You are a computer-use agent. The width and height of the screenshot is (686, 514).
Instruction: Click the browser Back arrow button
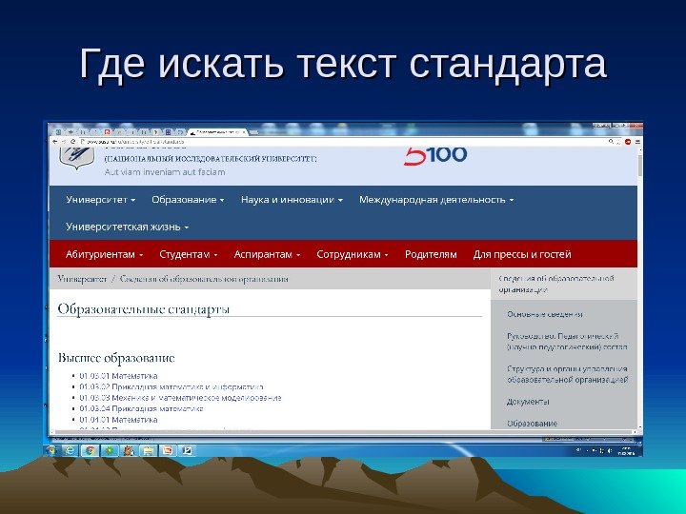click(x=54, y=142)
